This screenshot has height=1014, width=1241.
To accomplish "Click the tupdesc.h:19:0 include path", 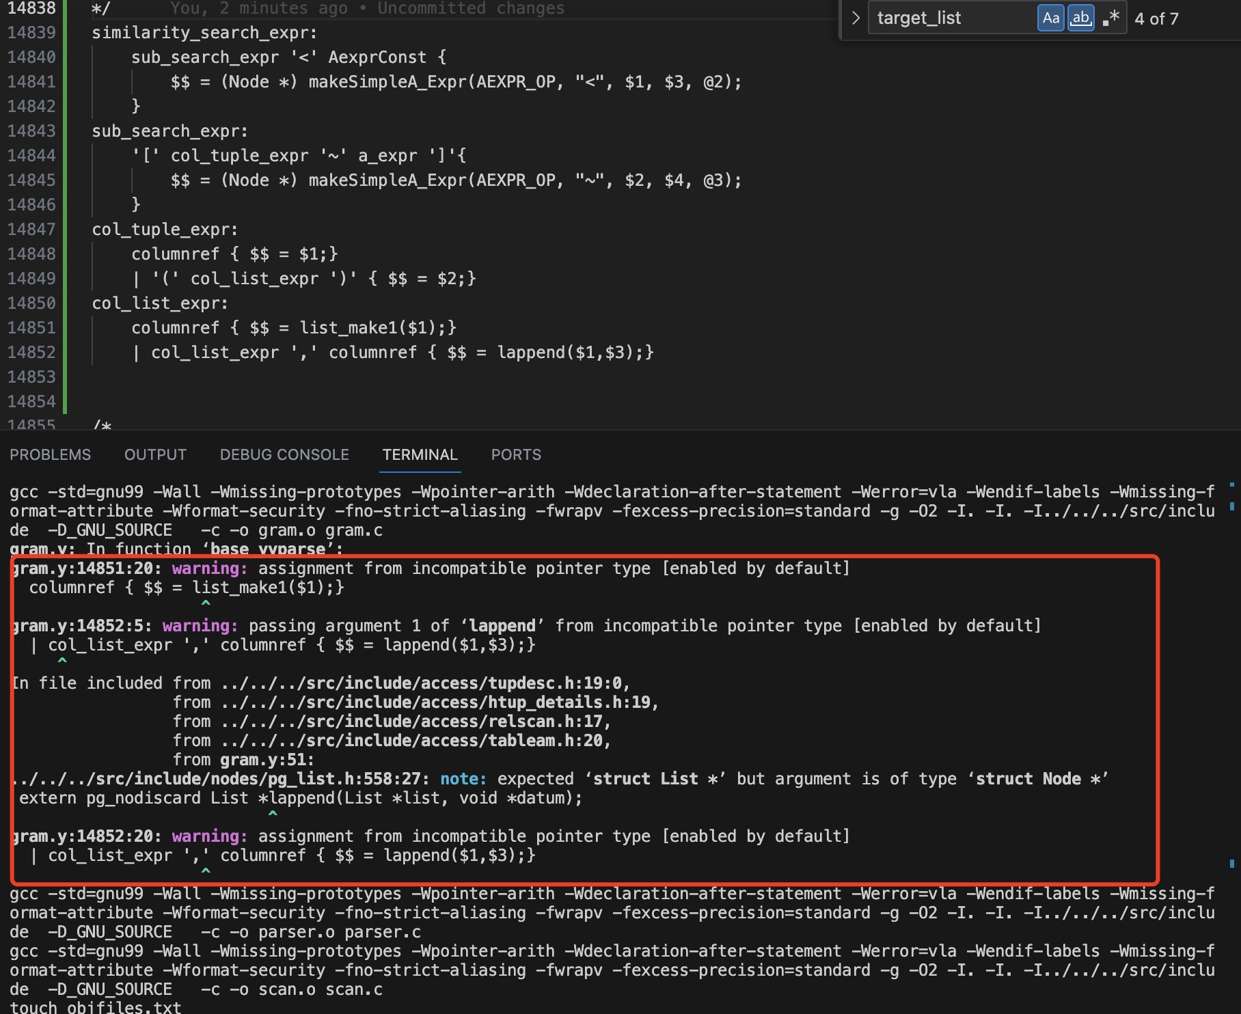I will tap(424, 683).
